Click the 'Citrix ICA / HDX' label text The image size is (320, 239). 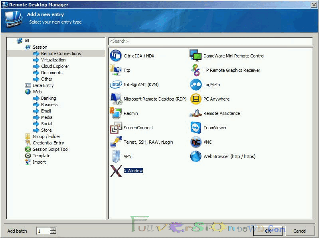click(139, 56)
